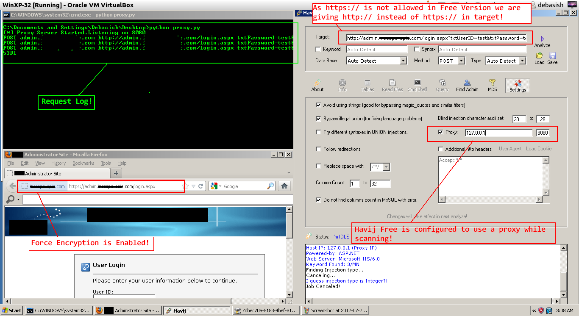Disable the Proxy checkbox
The height and width of the screenshot is (316, 579).
click(x=440, y=132)
